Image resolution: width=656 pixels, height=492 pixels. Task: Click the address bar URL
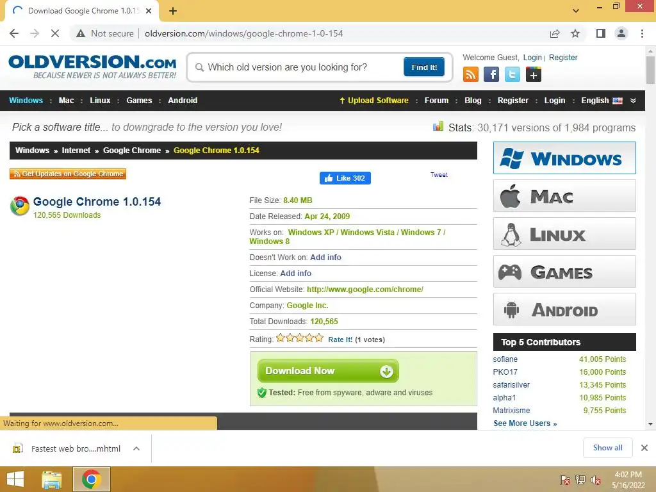244,33
